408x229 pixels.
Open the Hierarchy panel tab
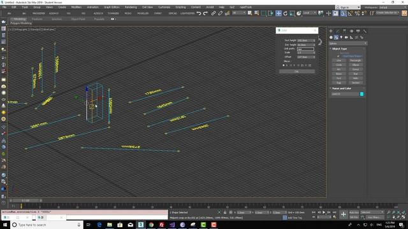tap(344, 31)
